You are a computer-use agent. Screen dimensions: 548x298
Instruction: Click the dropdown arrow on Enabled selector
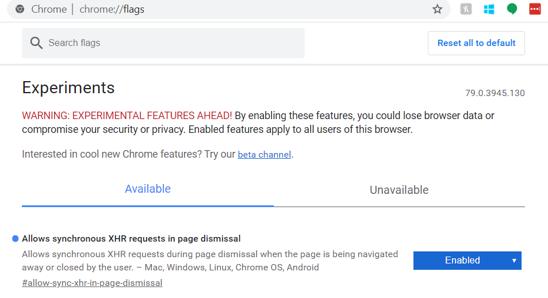pyautogui.click(x=514, y=261)
